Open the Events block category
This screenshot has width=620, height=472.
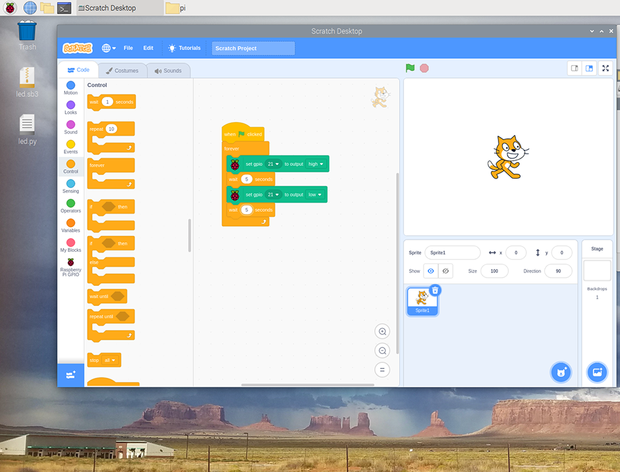(71, 147)
